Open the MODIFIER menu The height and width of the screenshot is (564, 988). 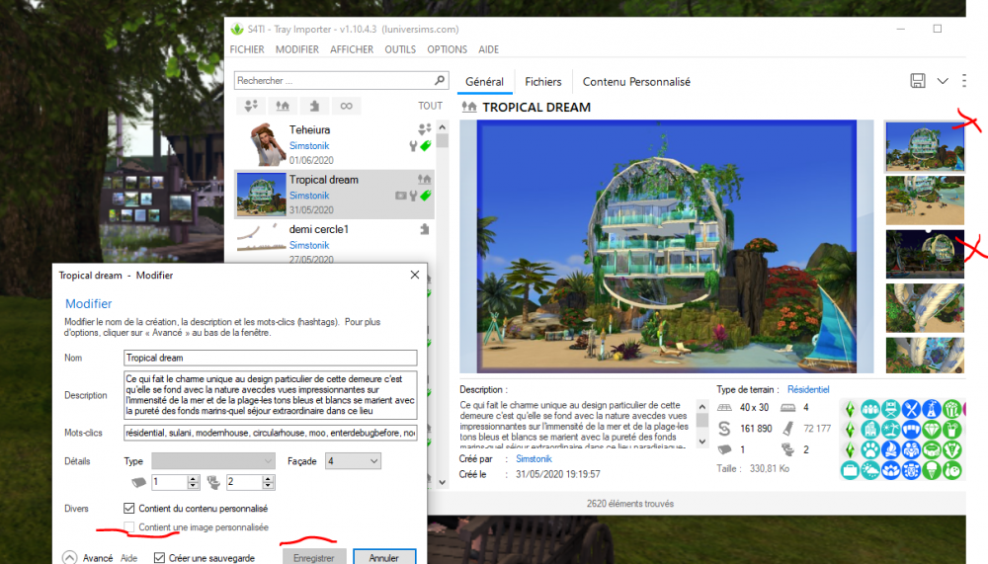point(296,49)
